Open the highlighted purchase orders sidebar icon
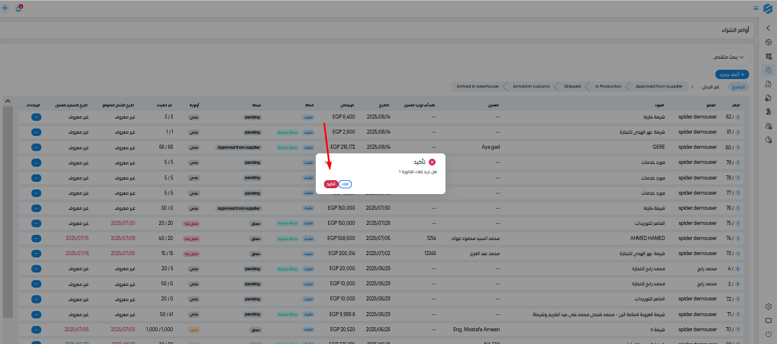 click(768, 70)
